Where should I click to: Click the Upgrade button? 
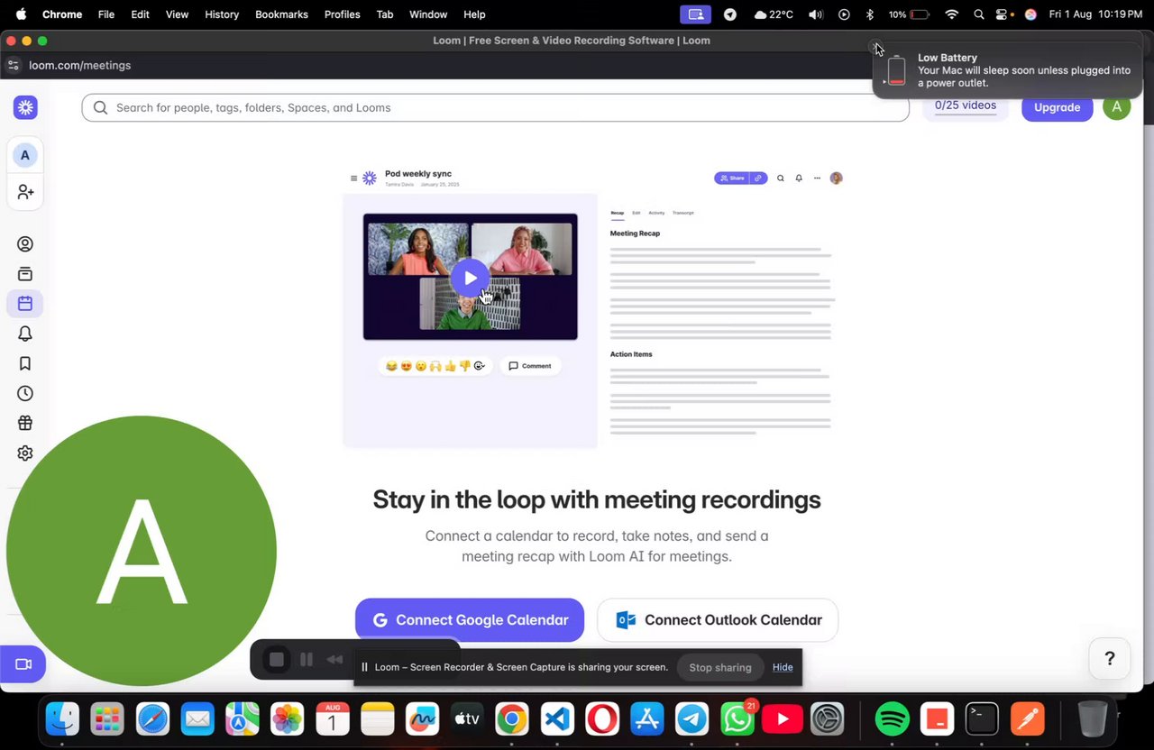click(x=1057, y=106)
